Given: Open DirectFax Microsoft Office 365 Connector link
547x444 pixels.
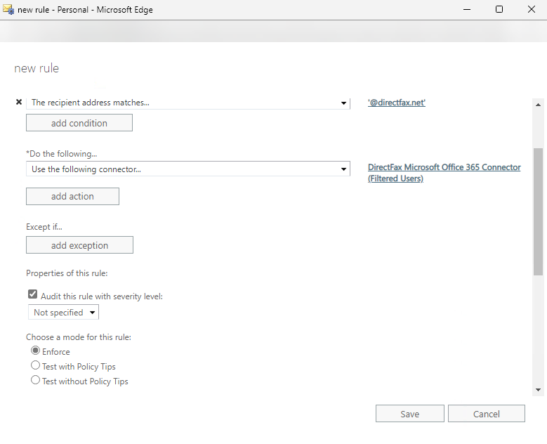Looking at the screenshot, I should tap(444, 173).
